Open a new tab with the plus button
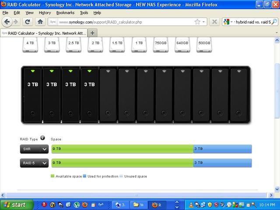This screenshot has height=210, width=280. pyautogui.click(x=92, y=33)
